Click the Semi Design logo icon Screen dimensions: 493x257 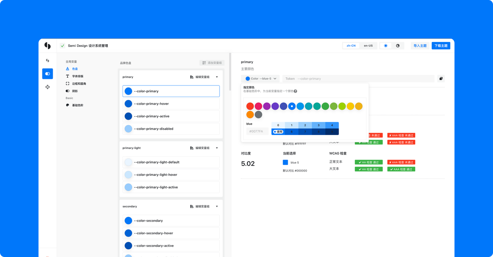(47, 46)
